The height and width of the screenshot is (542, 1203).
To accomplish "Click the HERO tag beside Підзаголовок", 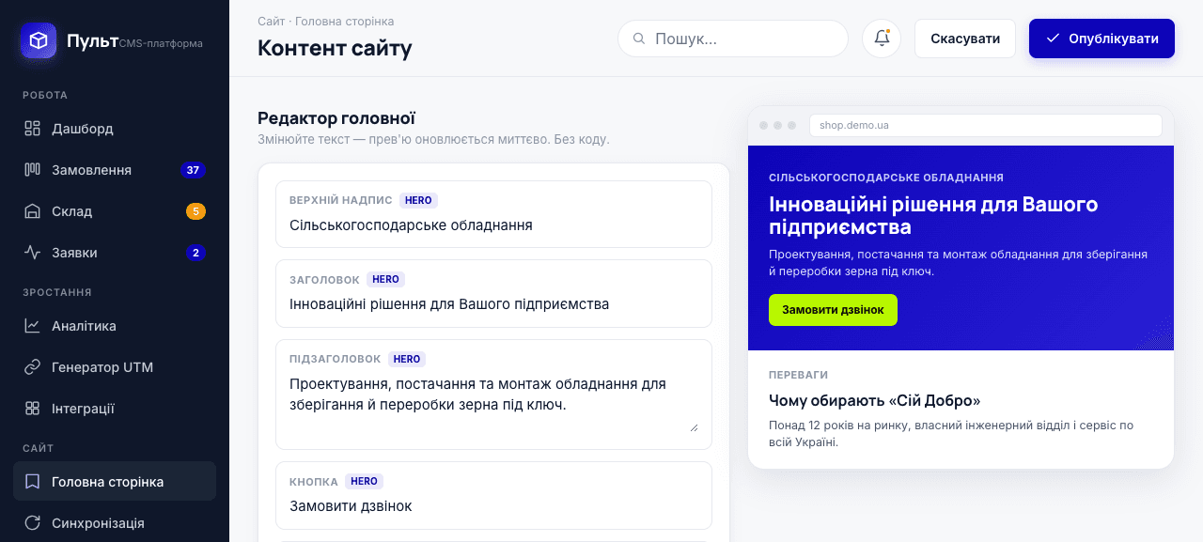I will pos(407,359).
